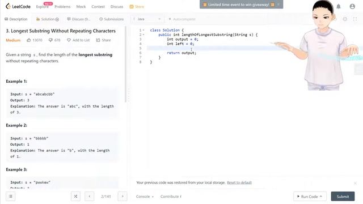Click the Contribute link
The height and width of the screenshot is (204, 363).
click(171, 197)
